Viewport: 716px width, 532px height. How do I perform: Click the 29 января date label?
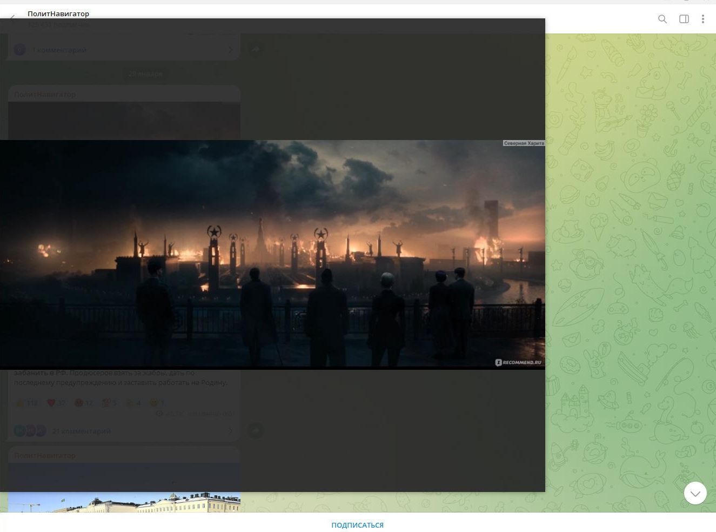145,74
